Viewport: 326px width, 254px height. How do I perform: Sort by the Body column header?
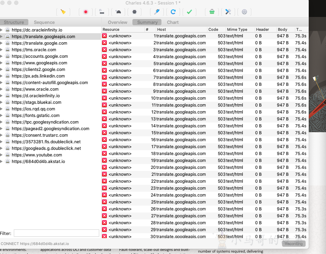[286, 29]
